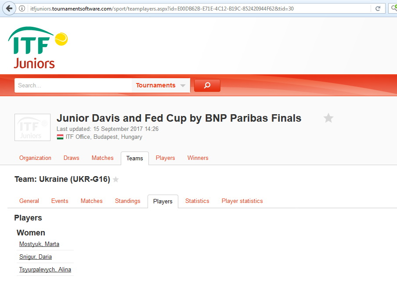Click the Women section heading
This screenshot has width=397, height=300.
click(x=31, y=233)
